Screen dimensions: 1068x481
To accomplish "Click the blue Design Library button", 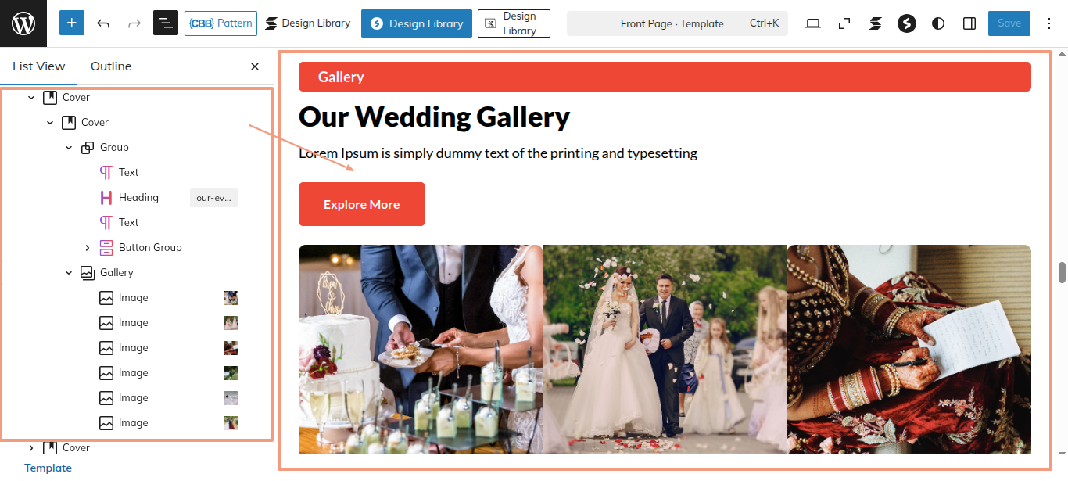I will point(417,23).
